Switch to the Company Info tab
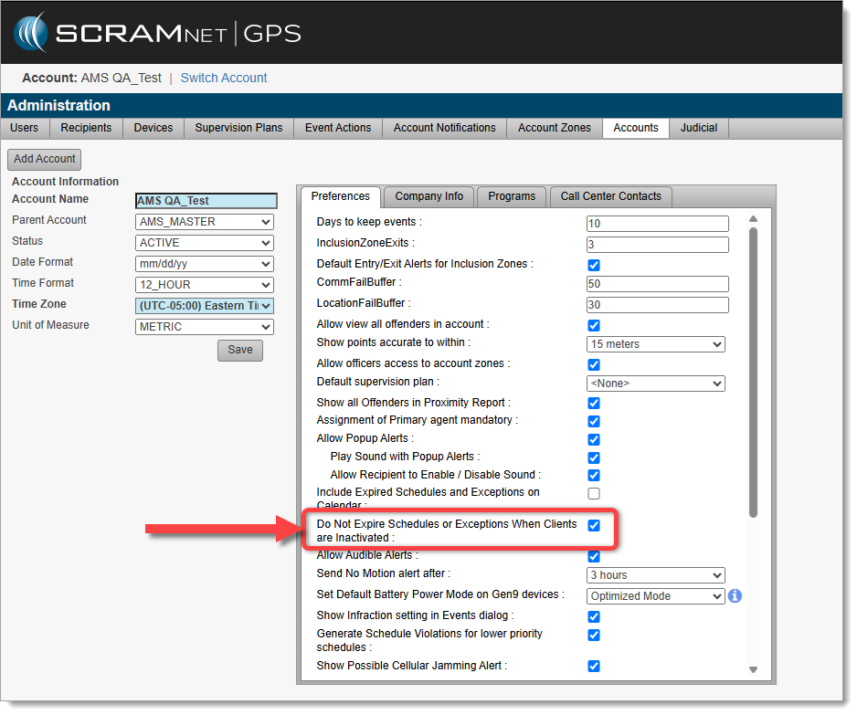This screenshot has width=857, height=715. [x=428, y=196]
